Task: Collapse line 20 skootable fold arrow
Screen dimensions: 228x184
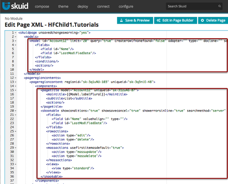Action: click(x=16, y=111)
